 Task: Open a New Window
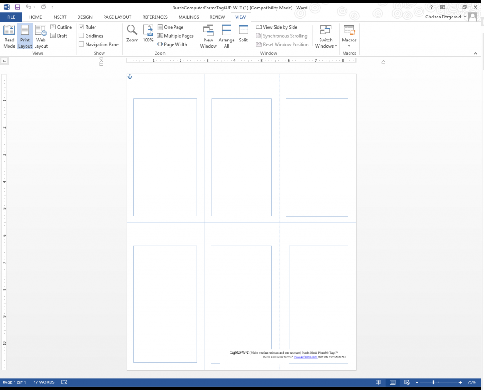click(x=208, y=36)
